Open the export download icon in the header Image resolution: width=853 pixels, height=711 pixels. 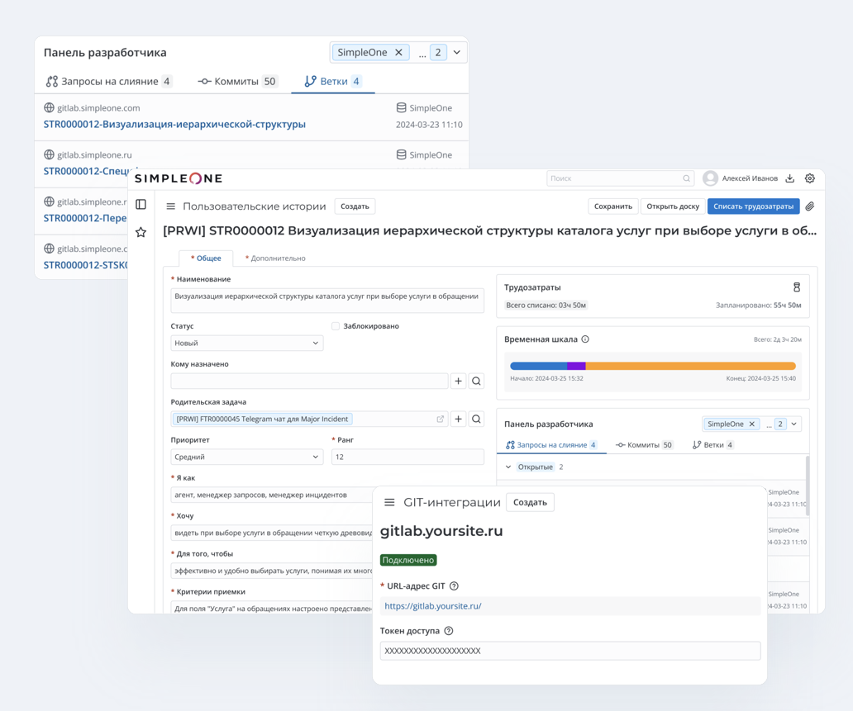[x=791, y=178]
